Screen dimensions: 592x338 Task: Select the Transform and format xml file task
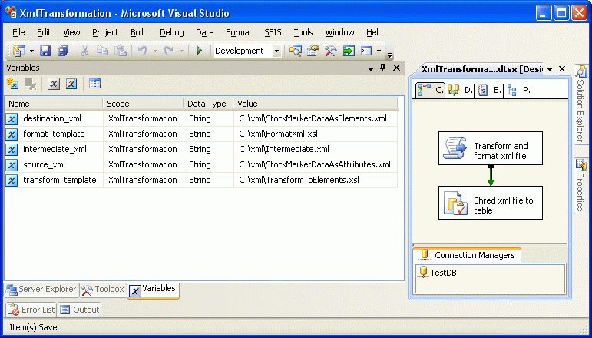click(491, 148)
